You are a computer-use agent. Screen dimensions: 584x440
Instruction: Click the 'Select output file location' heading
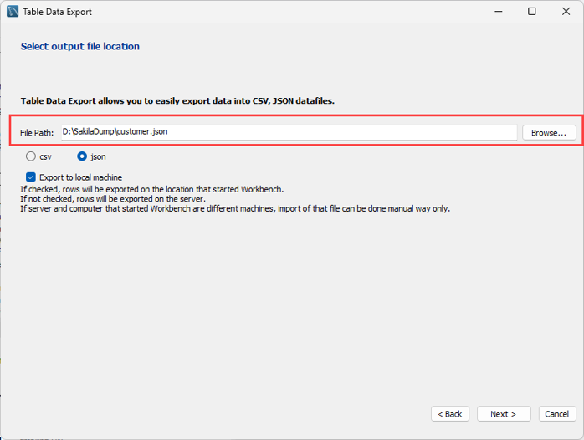pyautogui.click(x=80, y=47)
